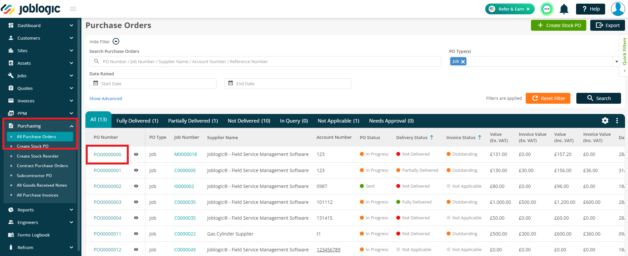Preview PO00000002 with eye icon
The width and height of the screenshot is (628, 256).
[136, 186]
